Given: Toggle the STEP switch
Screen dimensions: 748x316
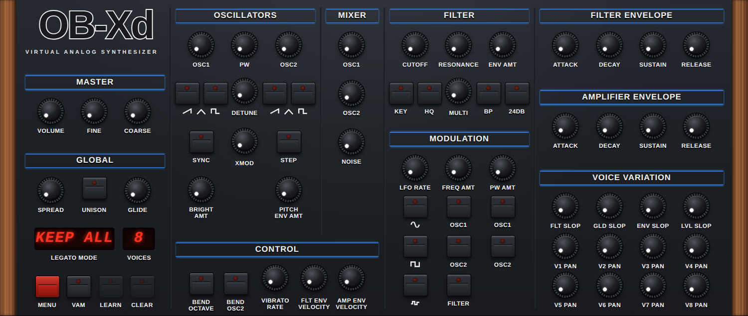Looking at the screenshot, I should point(289,142).
